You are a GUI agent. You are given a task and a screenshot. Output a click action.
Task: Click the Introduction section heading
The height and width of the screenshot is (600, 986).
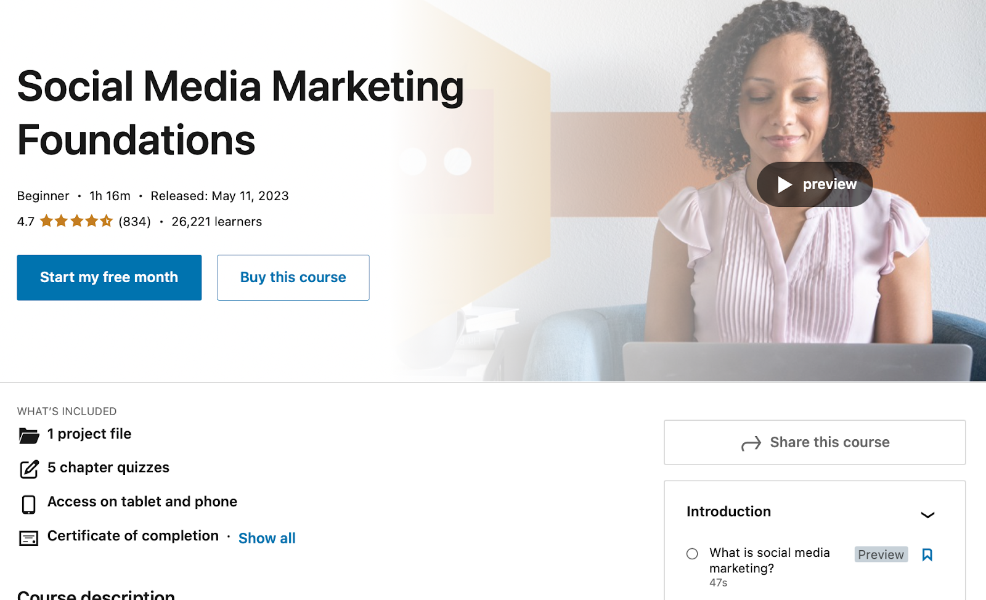[728, 511]
